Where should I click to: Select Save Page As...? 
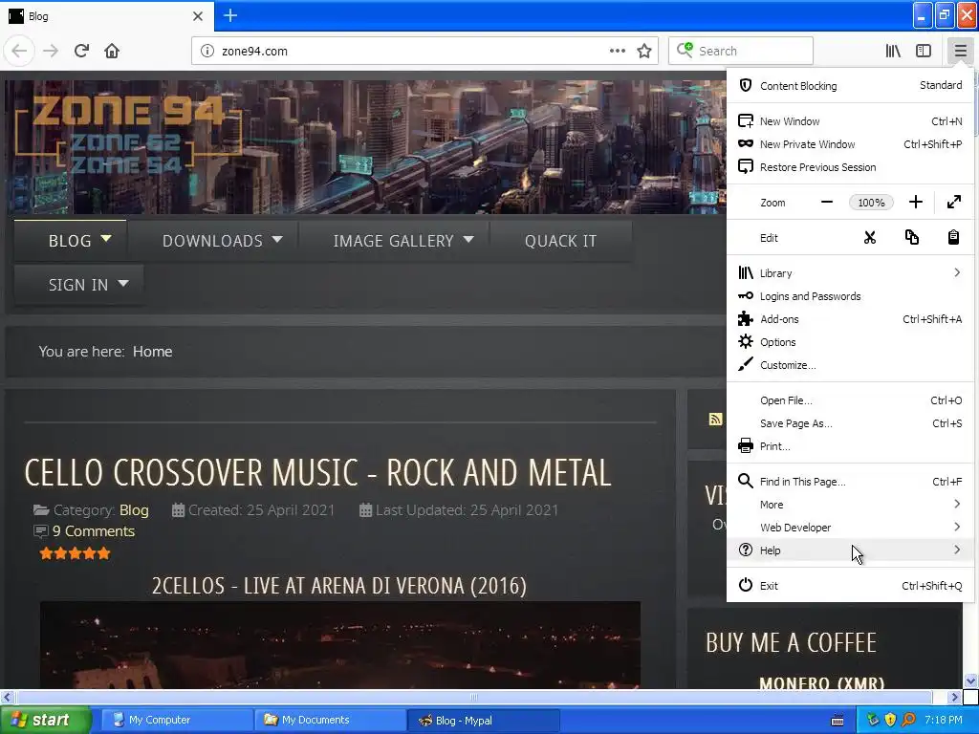click(850, 423)
